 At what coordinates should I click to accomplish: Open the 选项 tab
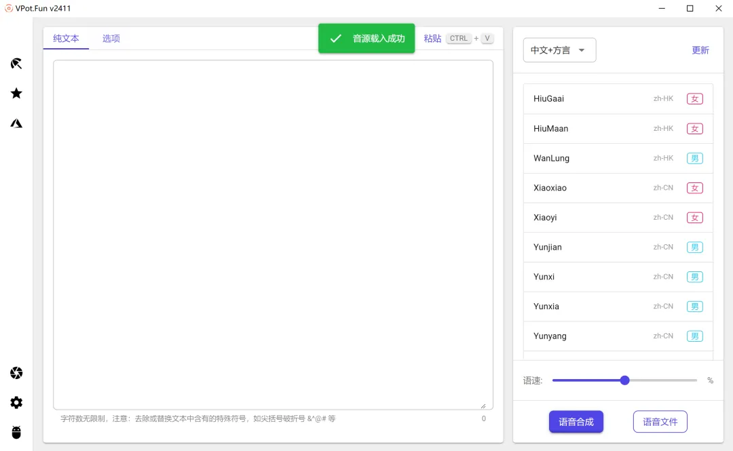pyautogui.click(x=111, y=39)
